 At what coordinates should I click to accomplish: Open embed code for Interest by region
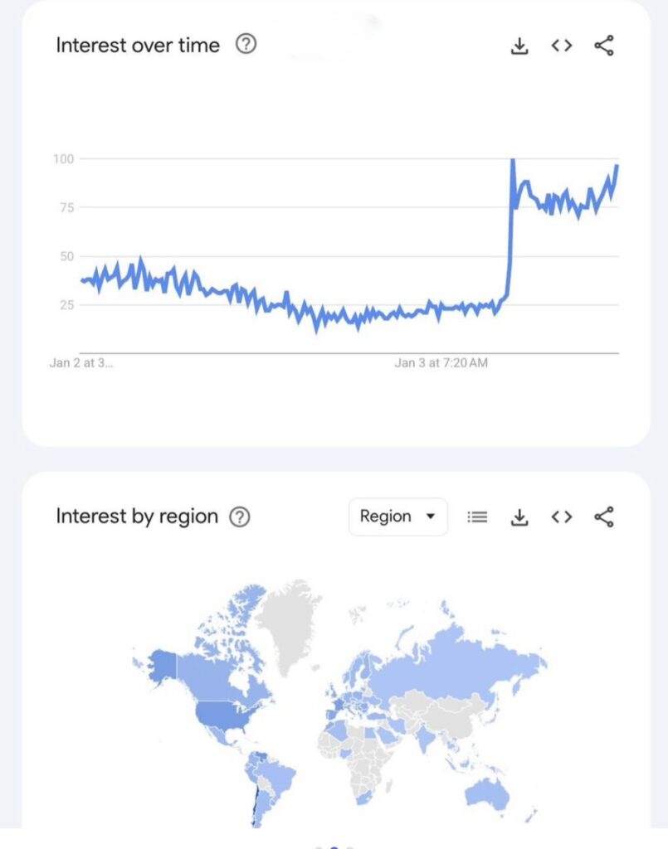[562, 517]
